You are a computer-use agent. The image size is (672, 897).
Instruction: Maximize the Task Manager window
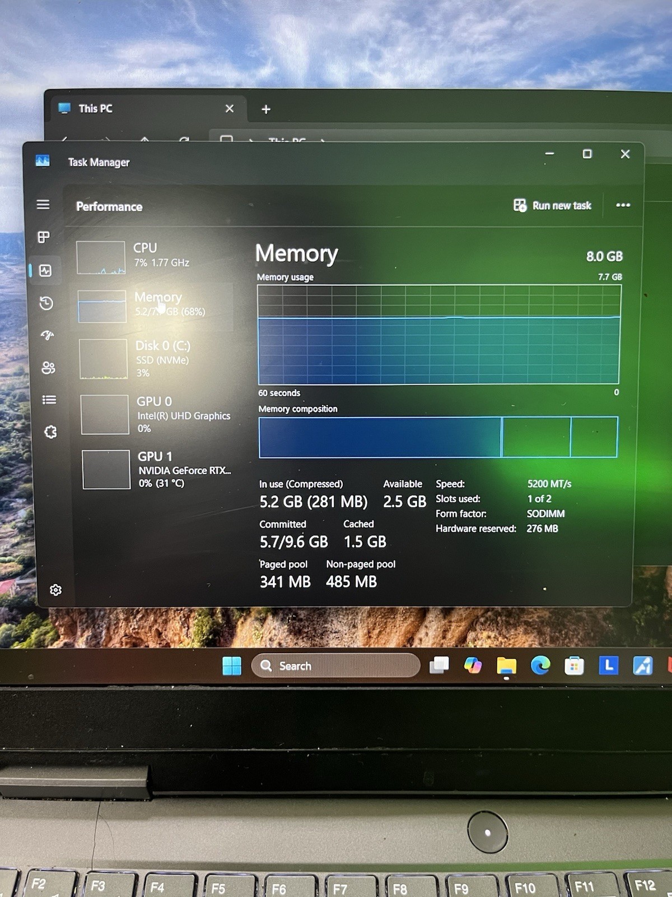click(x=587, y=154)
